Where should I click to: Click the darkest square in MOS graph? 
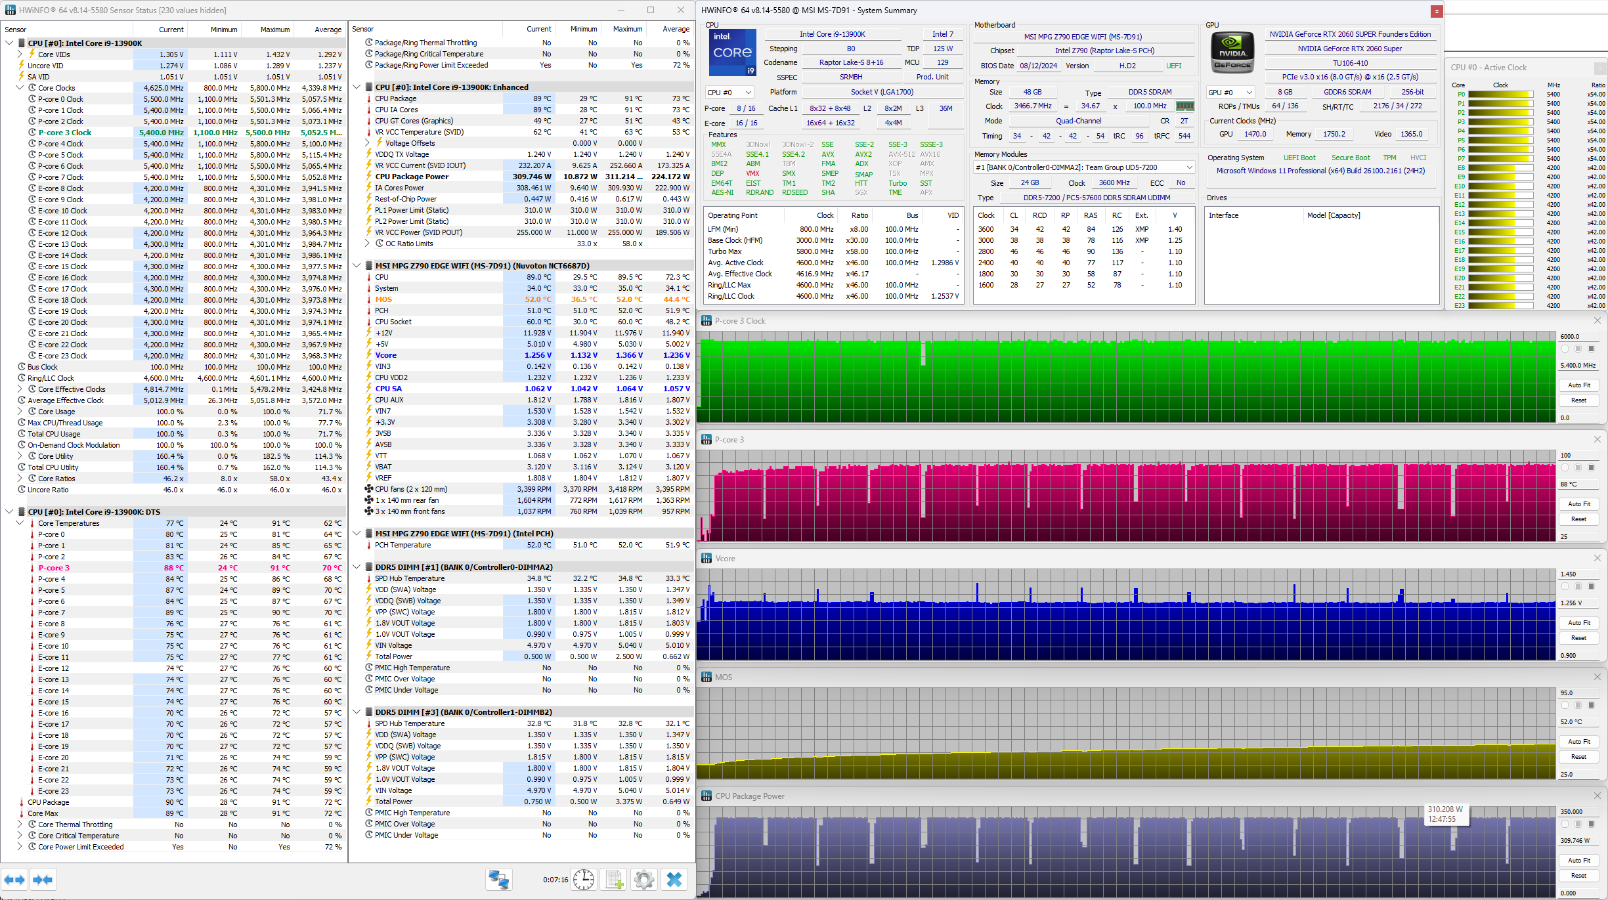click(x=1591, y=705)
